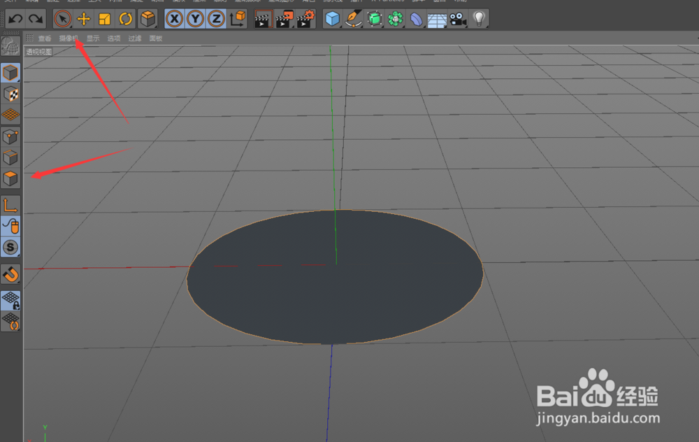Switch to Texture mode checkered cube
The height and width of the screenshot is (442, 699).
pyautogui.click(x=10, y=94)
